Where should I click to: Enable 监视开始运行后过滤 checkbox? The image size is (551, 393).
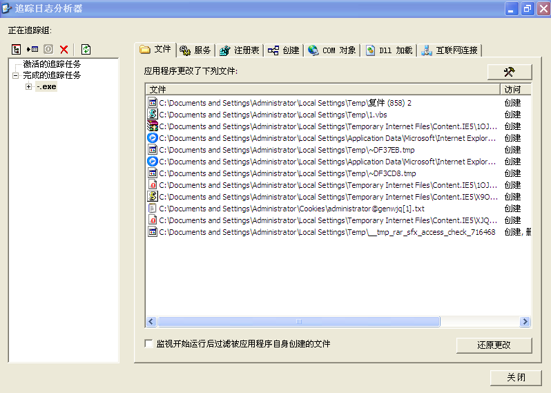(149, 343)
